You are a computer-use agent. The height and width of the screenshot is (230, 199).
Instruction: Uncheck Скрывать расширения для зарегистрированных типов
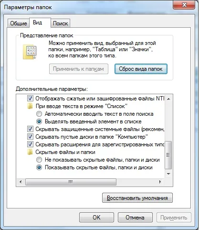point(30,144)
